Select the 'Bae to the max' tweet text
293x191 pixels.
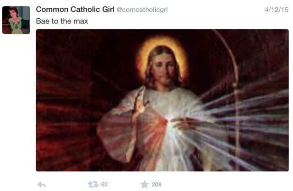pyautogui.click(x=62, y=21)
